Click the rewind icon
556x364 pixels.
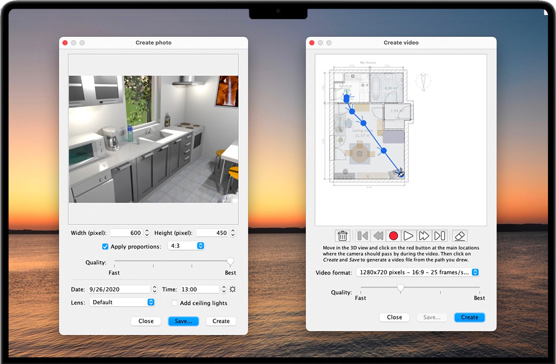[378, 236]
